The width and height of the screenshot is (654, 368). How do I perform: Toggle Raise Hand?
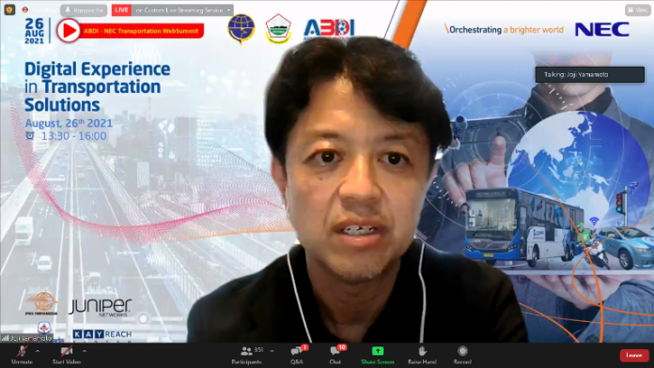[422, 355]
